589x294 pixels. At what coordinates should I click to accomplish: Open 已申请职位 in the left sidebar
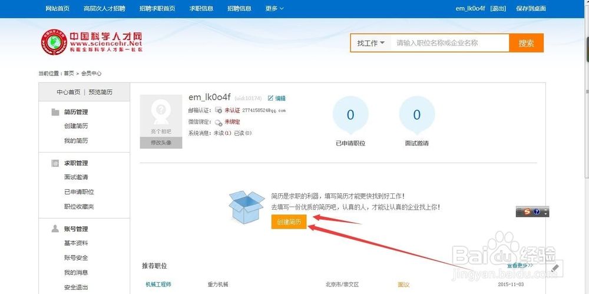click(x=79, y=191)
